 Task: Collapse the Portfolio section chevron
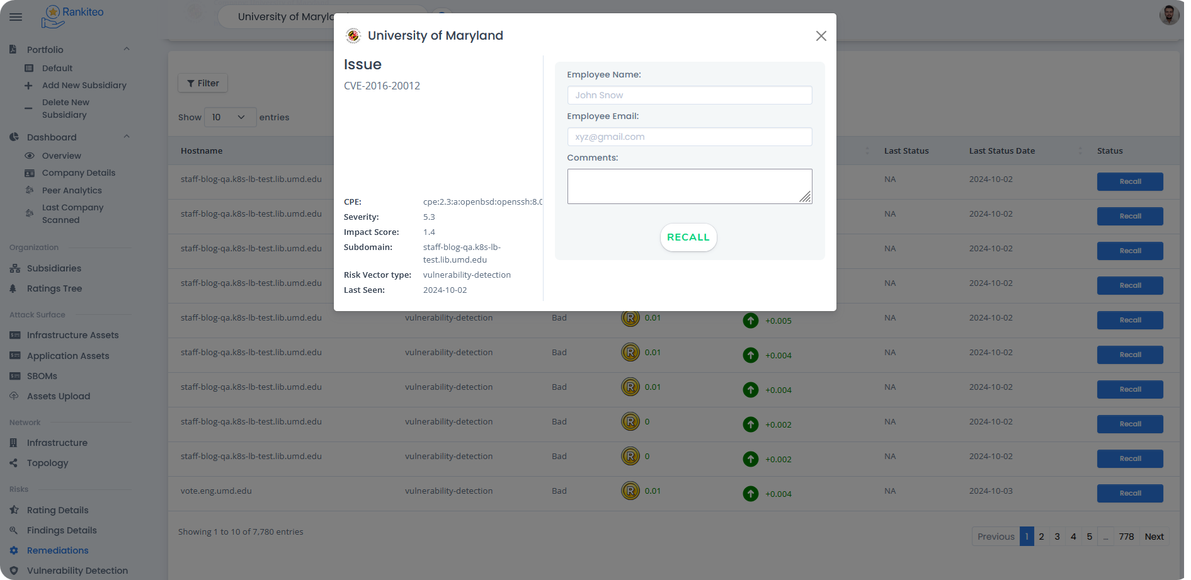click(127, 49)
